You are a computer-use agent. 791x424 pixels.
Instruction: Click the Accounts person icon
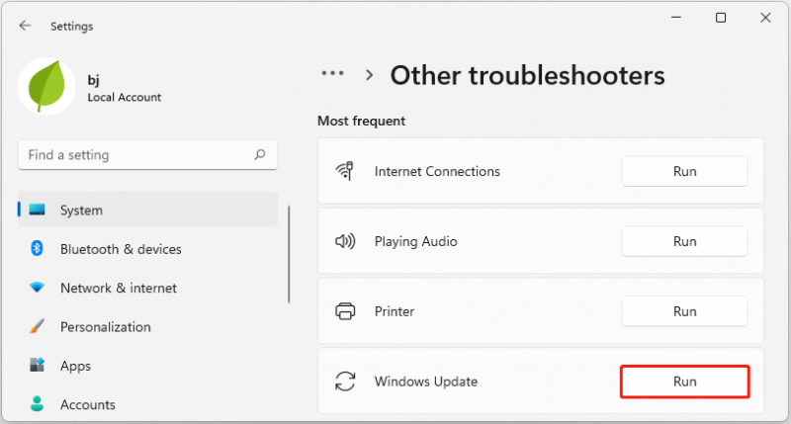pyautogui.click(x=37, y=403)
